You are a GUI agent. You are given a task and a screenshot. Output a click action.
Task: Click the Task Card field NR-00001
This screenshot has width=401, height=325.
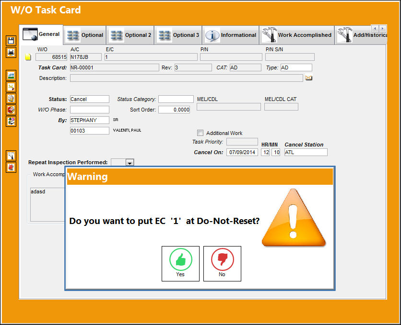tap(114, 67)
